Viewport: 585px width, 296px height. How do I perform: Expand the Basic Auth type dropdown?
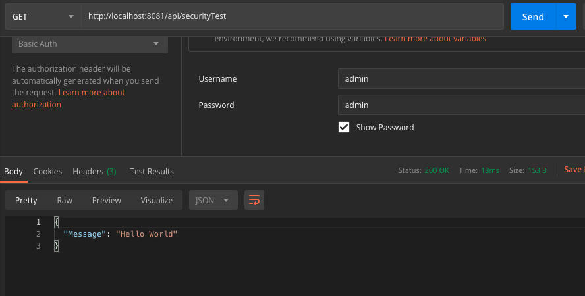click(x=89, y=44)
